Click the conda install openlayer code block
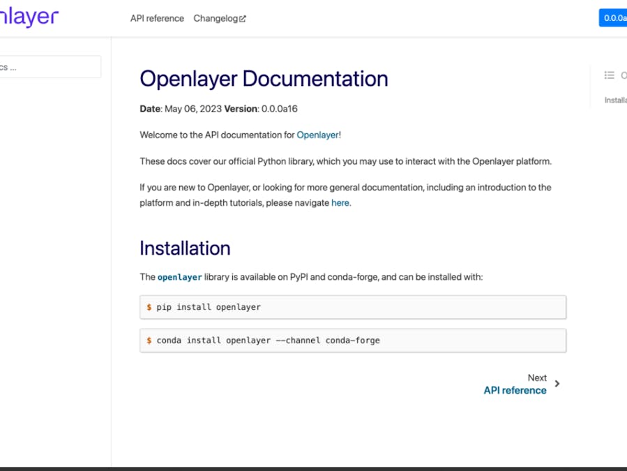Image resolution: width=627 pixels, height=471 pixels. coord(353,341)
